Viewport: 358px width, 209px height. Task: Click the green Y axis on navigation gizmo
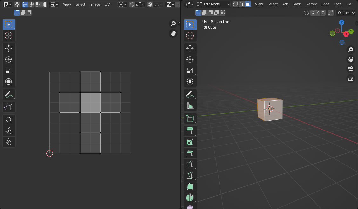point(351,31)
